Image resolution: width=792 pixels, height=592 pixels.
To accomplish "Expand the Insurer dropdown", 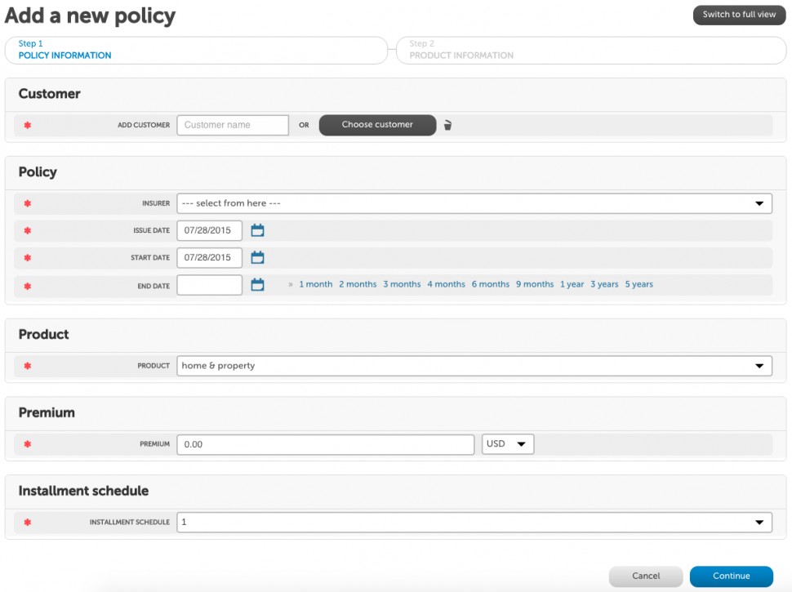I will pyautogui.click(x=474, y=203).
